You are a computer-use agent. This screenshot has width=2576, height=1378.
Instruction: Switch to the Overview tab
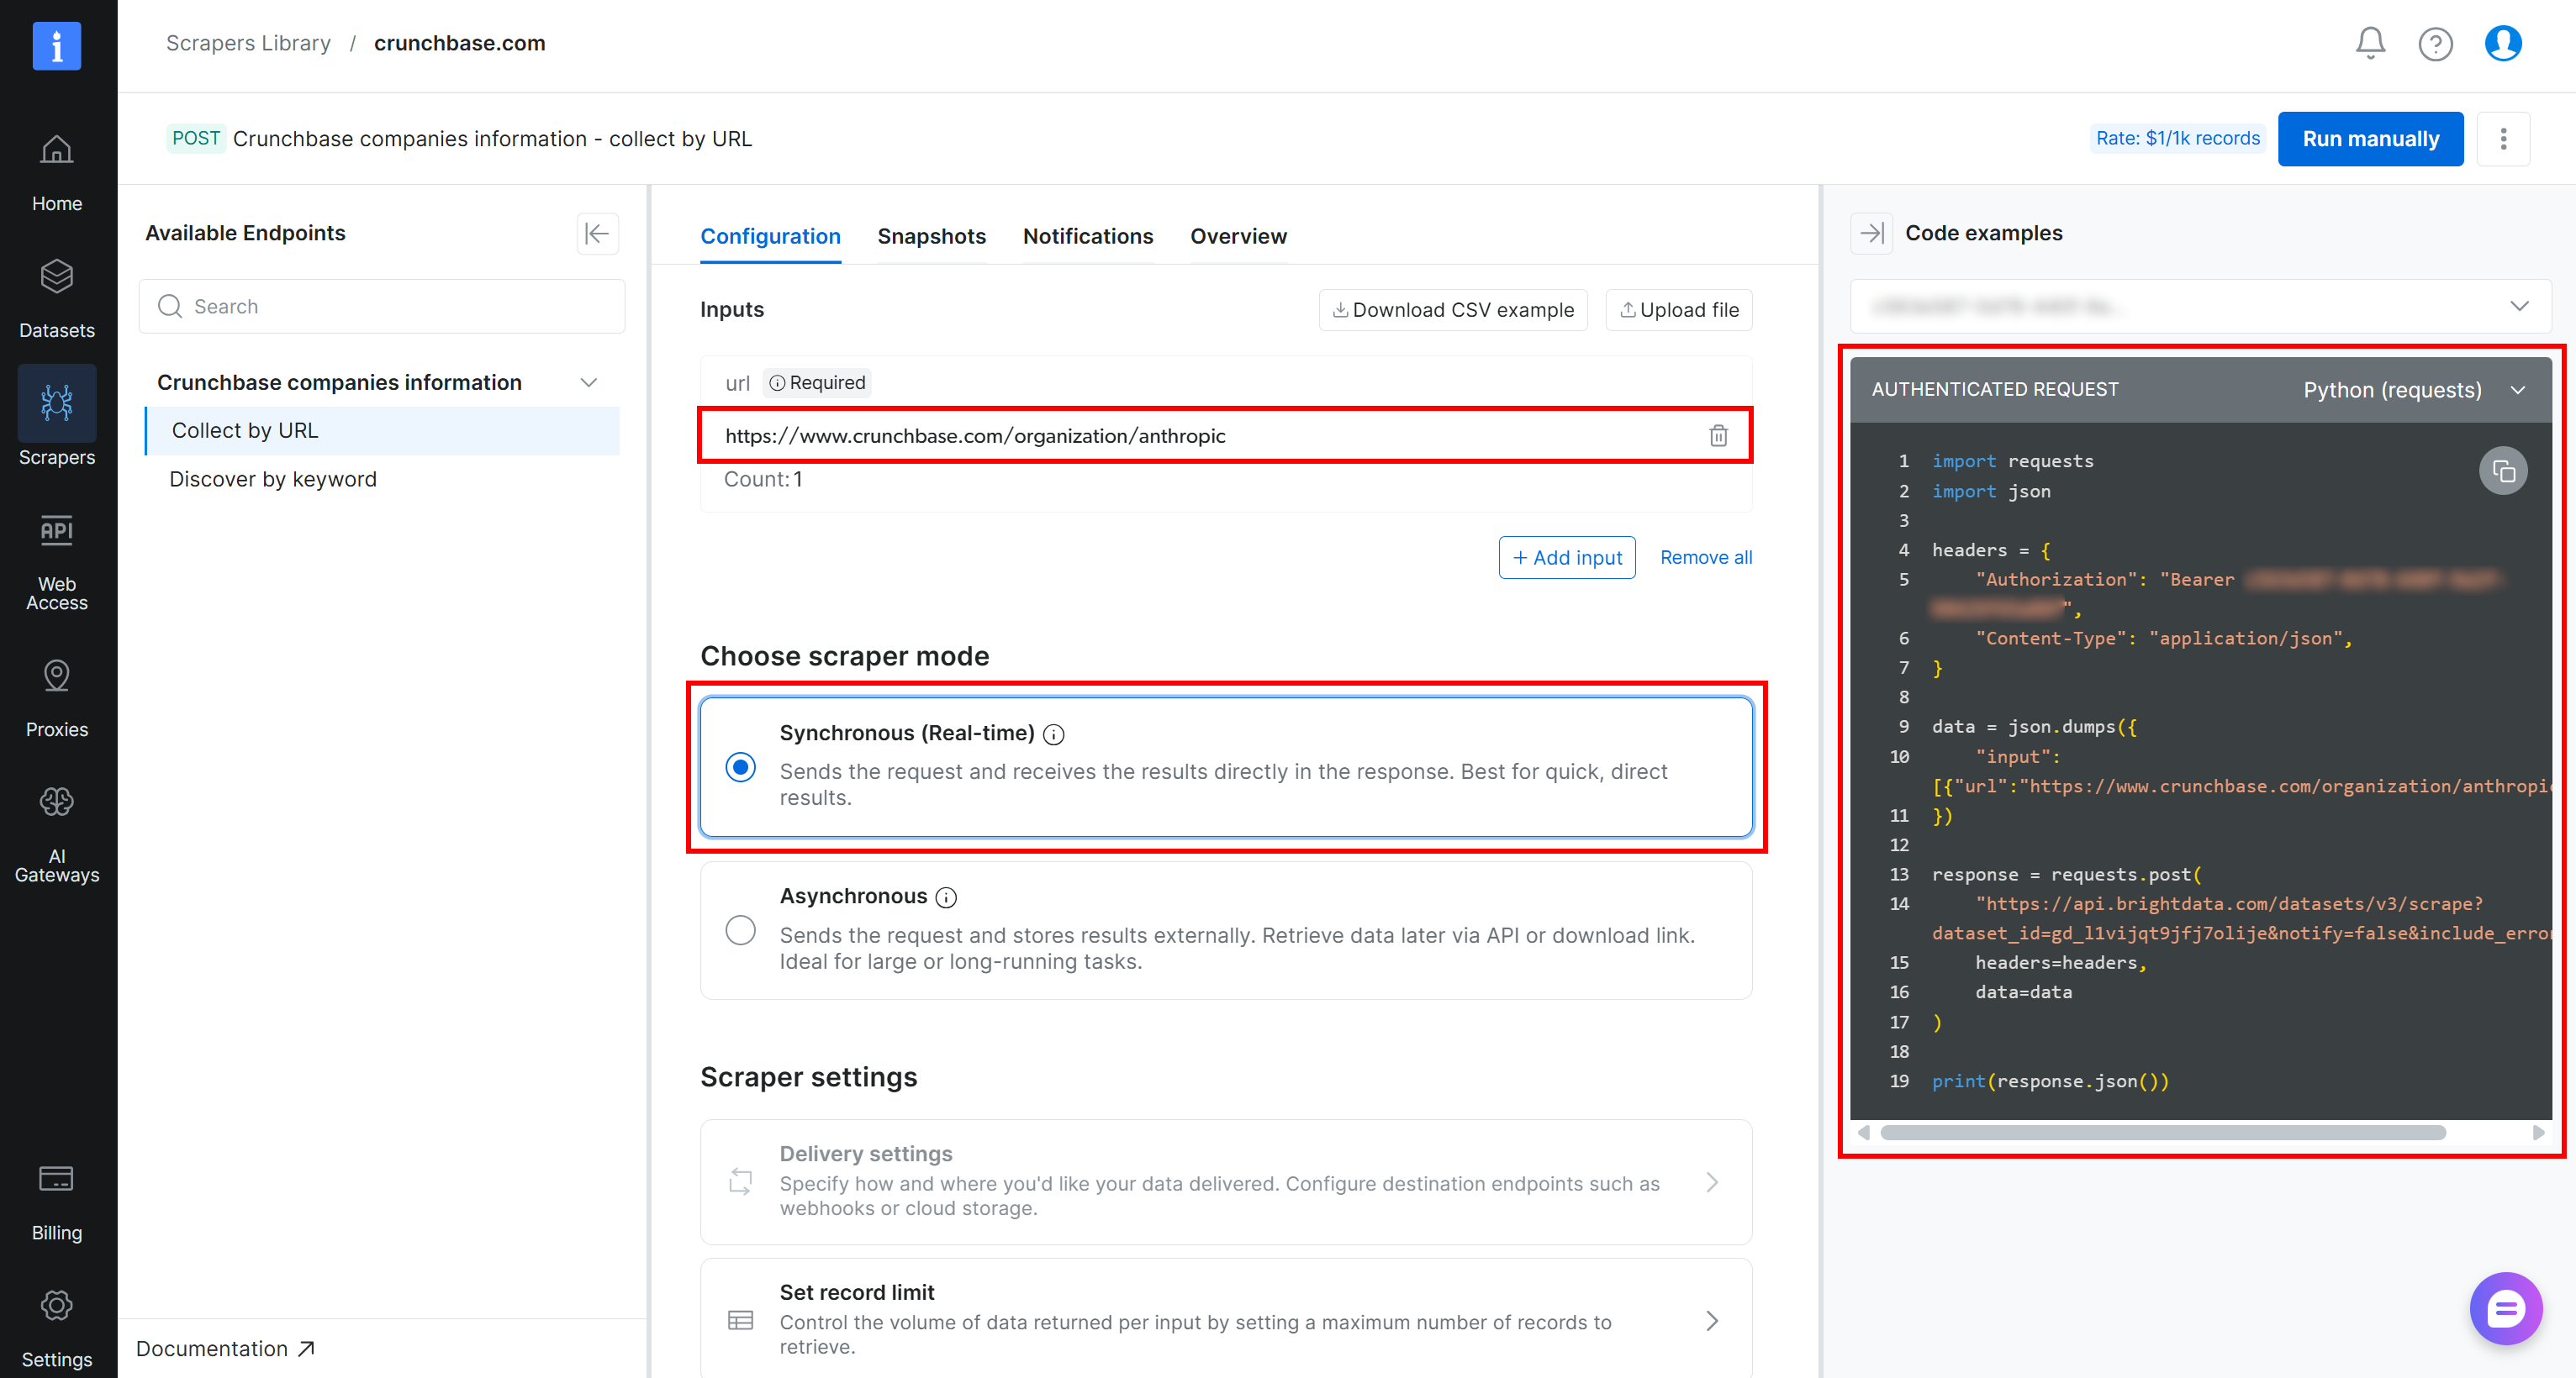coord(1238,237)
